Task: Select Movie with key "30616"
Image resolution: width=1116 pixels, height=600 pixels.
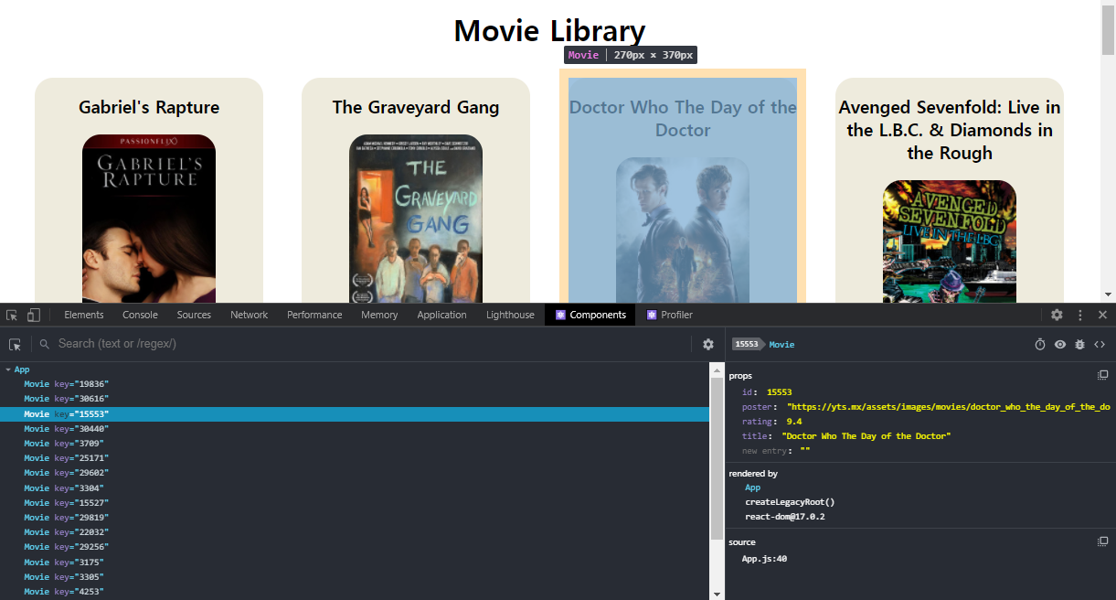Action: pyautogui.click(x=355, y=399)
